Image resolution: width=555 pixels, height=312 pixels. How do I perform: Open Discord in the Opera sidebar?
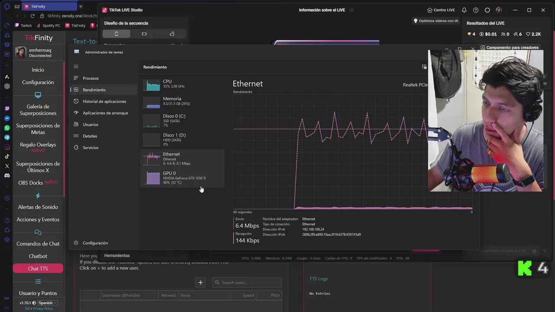[x=7, y=175]
